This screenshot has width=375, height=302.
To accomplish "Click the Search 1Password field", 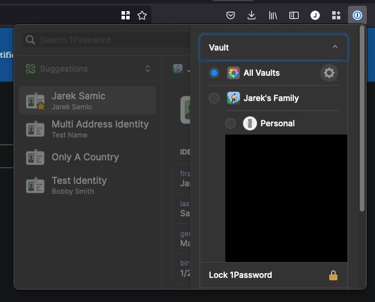I will point(106,40).
